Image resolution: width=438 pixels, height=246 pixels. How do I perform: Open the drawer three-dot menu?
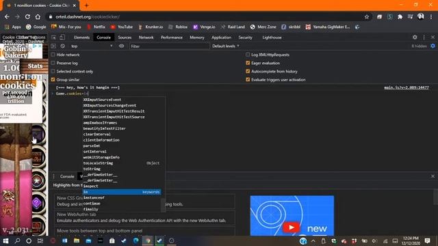coord(53,176)
